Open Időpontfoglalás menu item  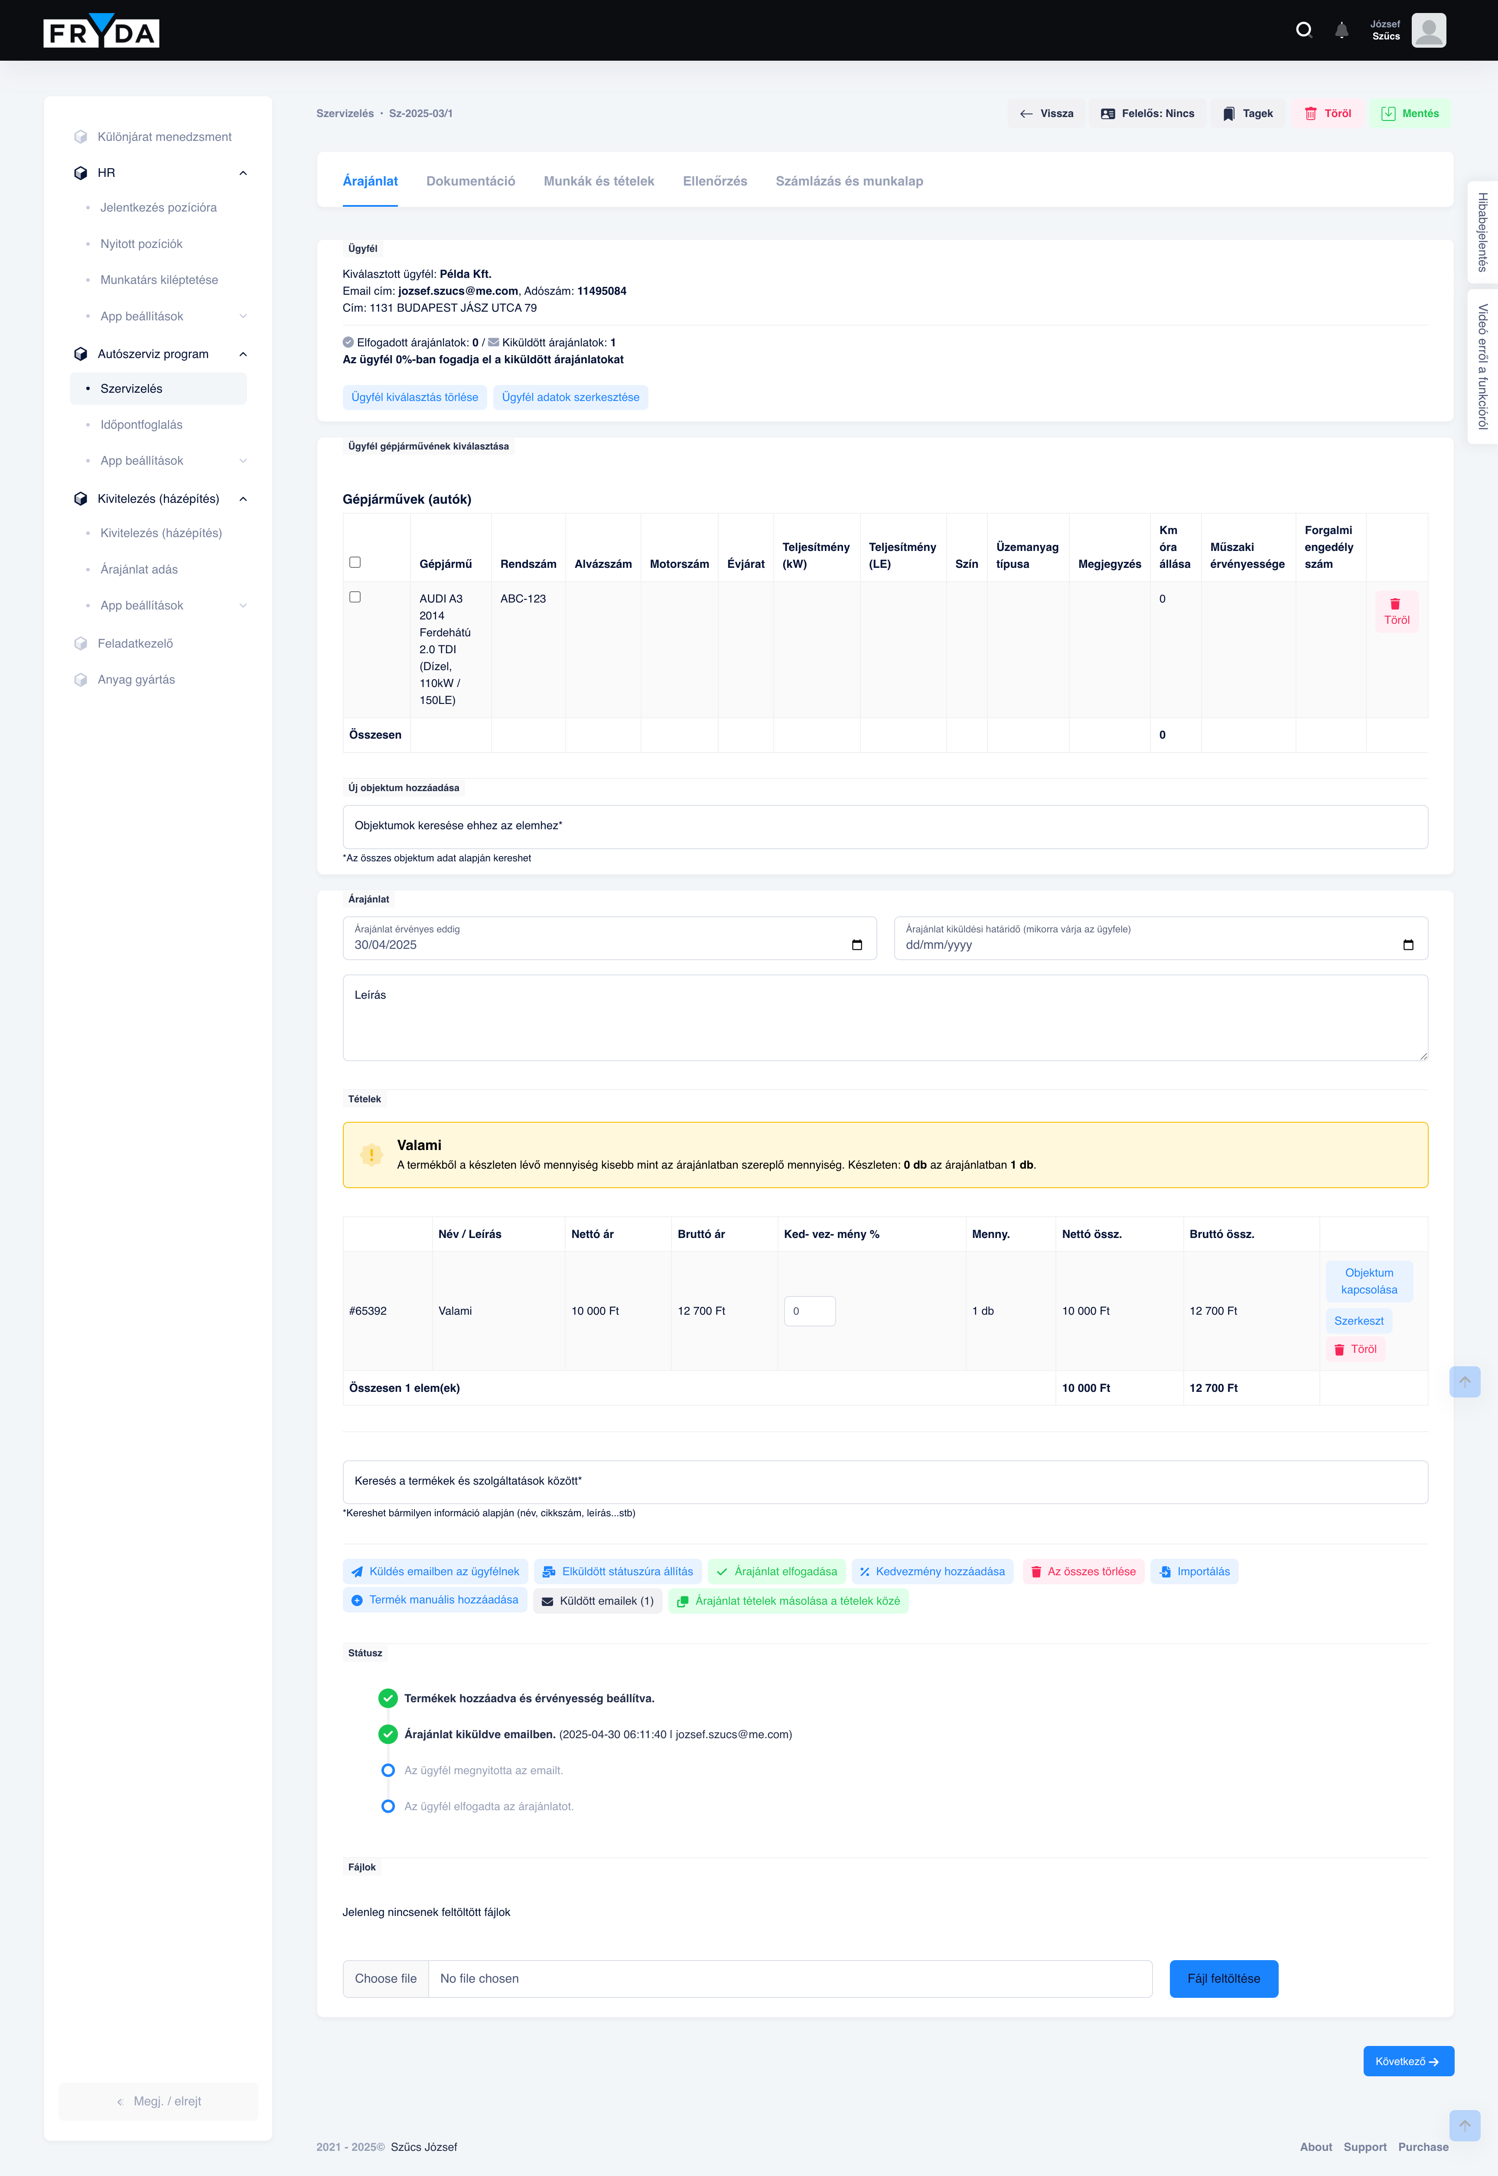tap(142, 424)
